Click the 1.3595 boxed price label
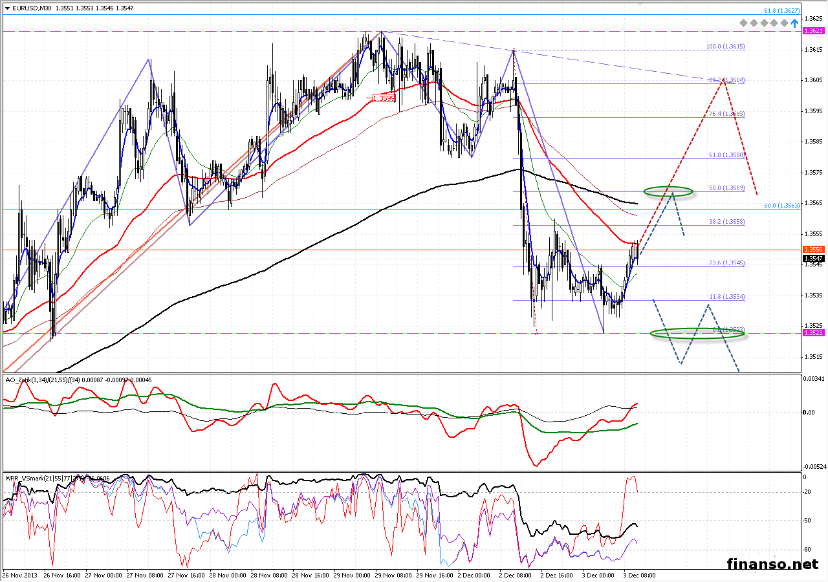Image resolution: width=828 pixels, height=582 pixels. 384,98
